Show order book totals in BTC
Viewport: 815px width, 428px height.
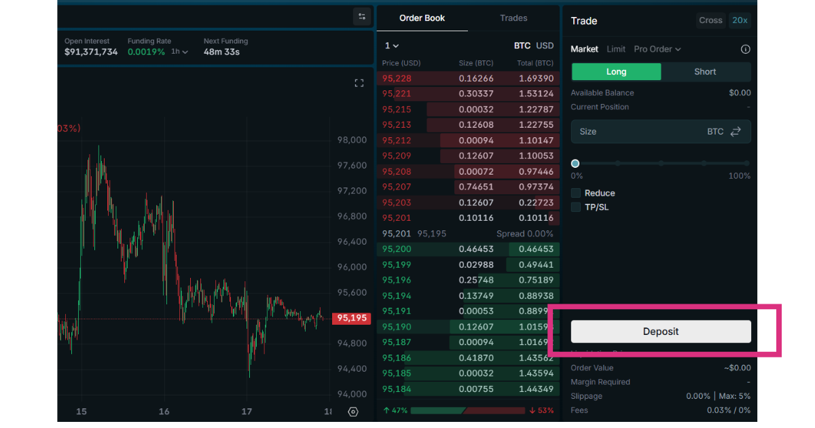pyautogui.click(x=522, y=46)
